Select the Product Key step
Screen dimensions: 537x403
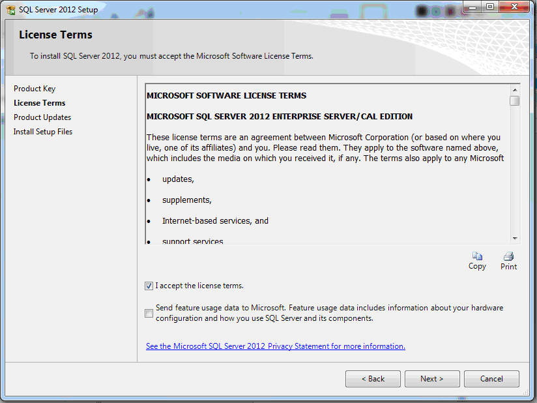click(x=35, y=89)
